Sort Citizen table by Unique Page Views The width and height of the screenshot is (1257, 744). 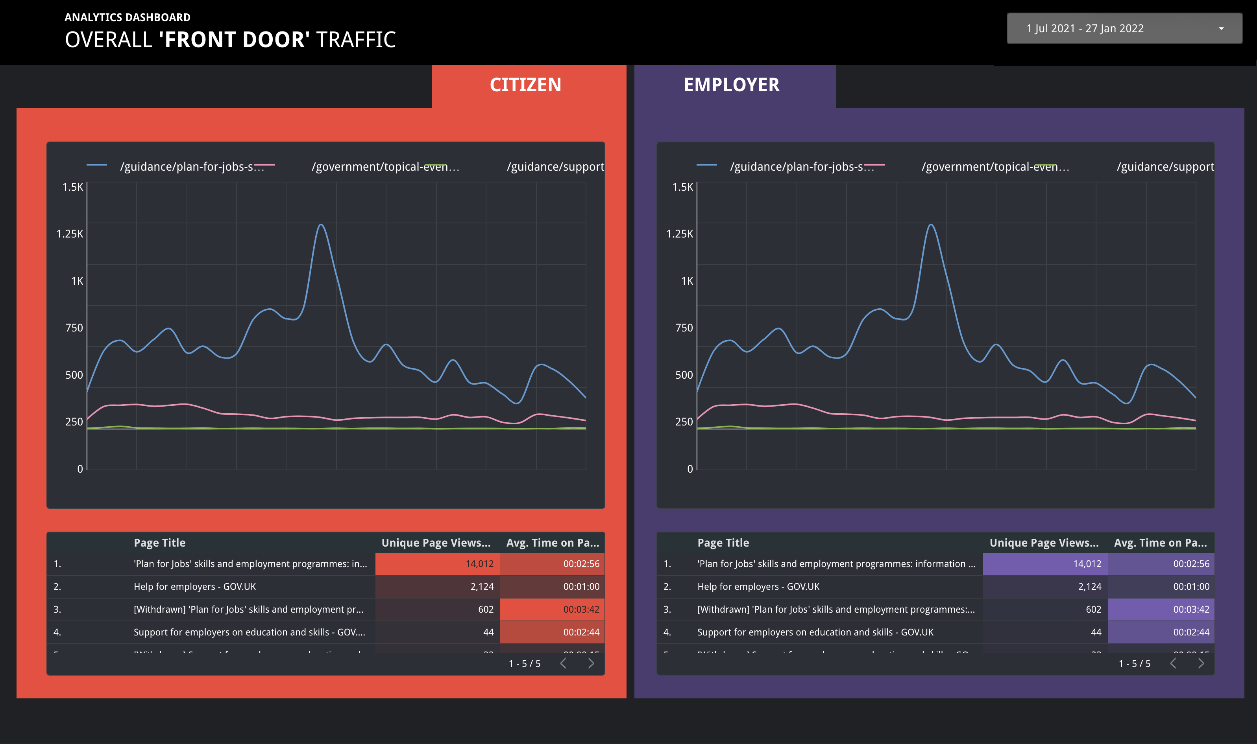435,542
